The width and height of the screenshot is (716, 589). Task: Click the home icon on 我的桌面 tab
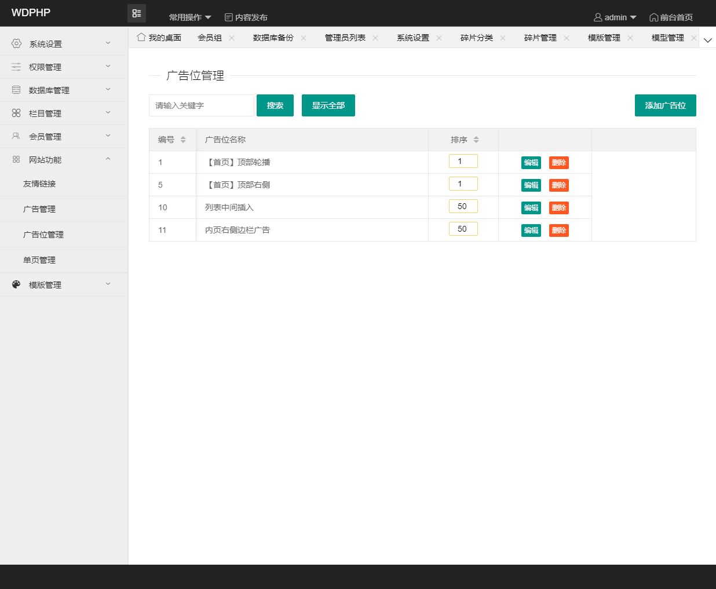pos(141,37)
